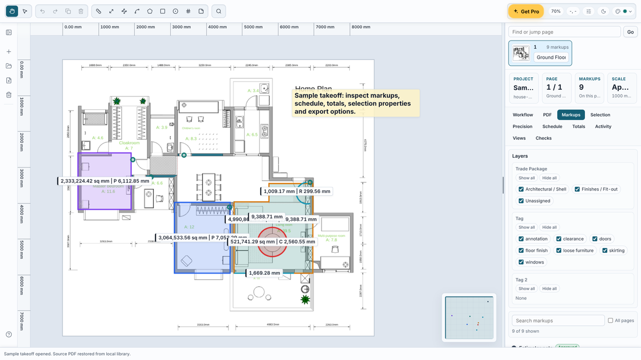Select the arrow pointer tool
The width and height of the screenshot is (641, 360).
(25, 11)
